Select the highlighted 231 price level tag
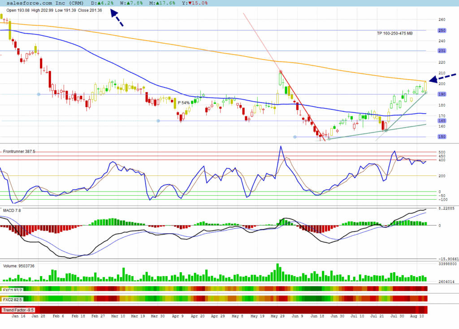The image size is (459, 329). click(442, 51)
